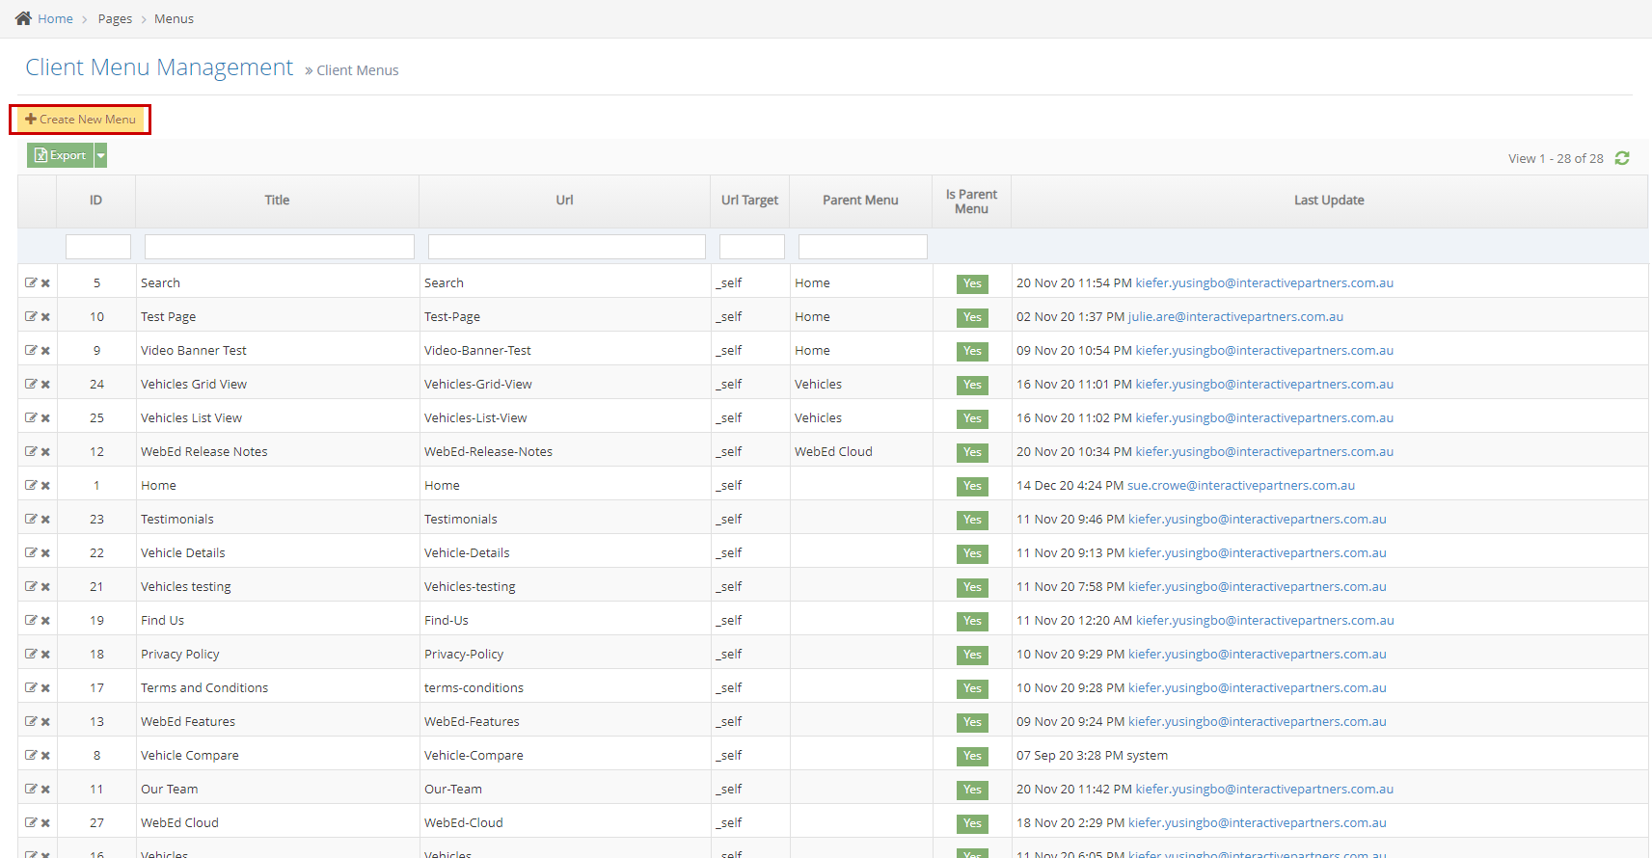1652x858 pixels.
Task: Edit the Search menu row
Action: coord(31,282)
